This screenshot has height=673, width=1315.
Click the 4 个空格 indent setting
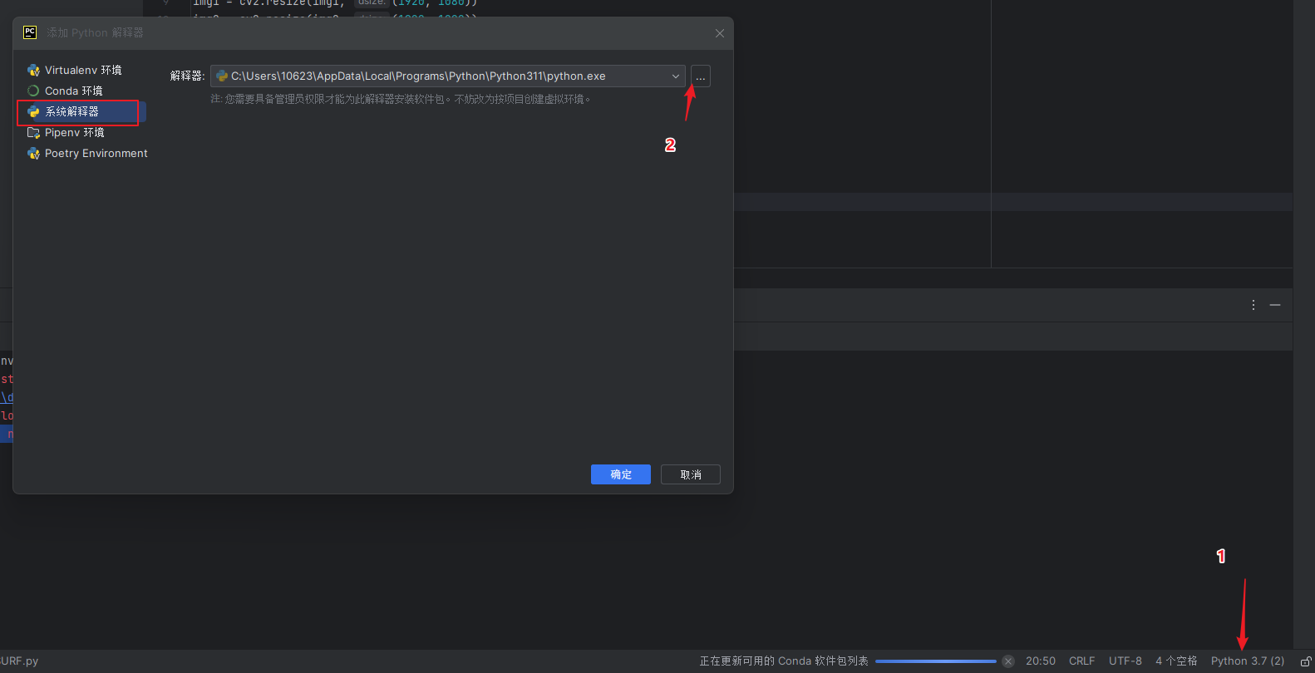point(1176,661)
